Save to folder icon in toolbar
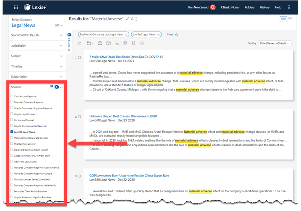Viewport: 301px width, 211px height. coord(90,43)
